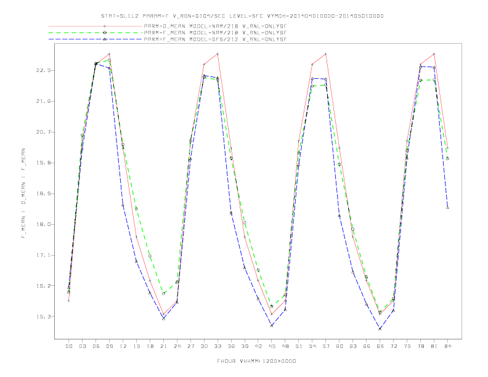Viewport: 488px width, 377px height.
Task: Click the x-axis hour label 75
Action: [x=407, y=346]
